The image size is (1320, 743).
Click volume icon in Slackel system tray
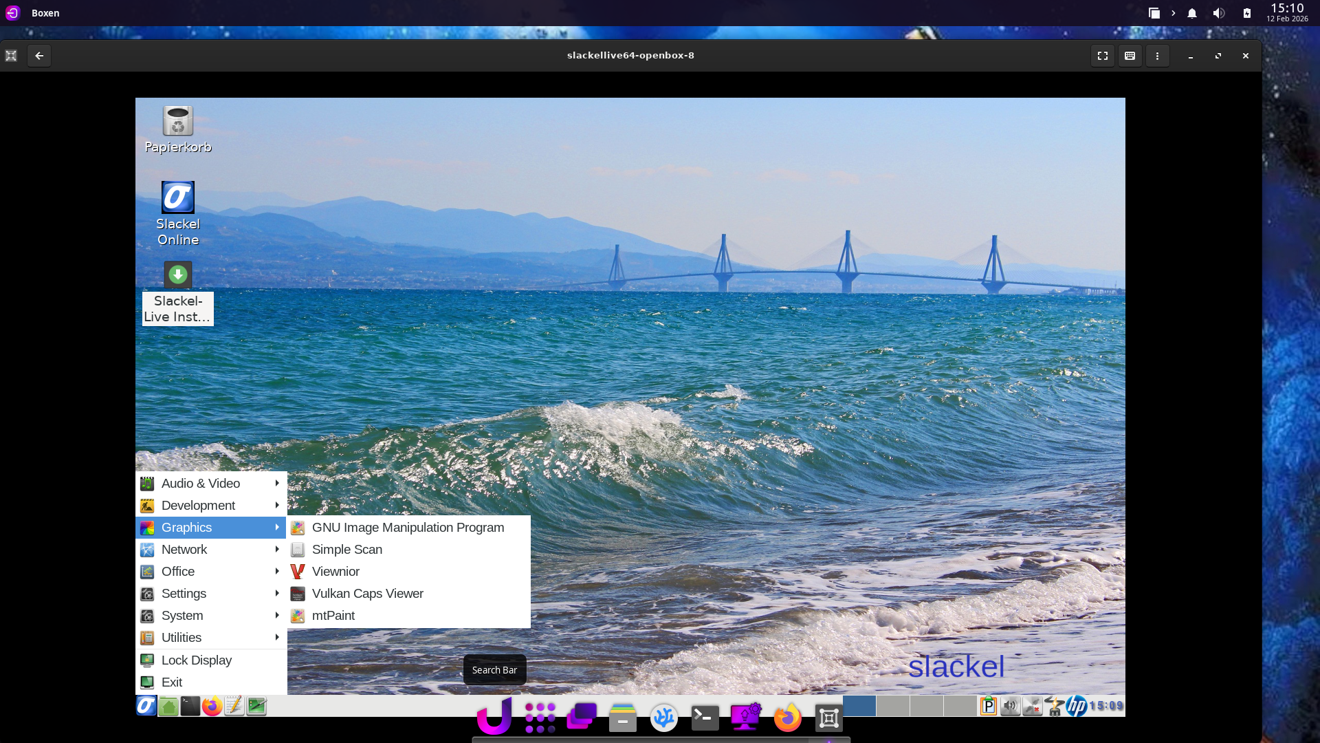pyautogui.click(x=1010, y=706)
